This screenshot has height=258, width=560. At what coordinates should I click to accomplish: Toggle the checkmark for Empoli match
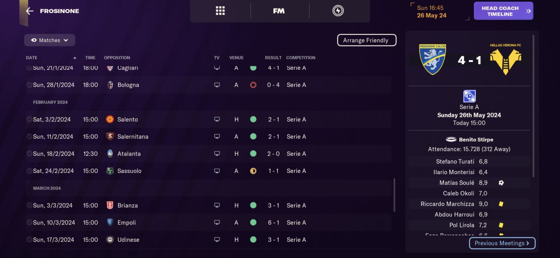pos(29,222)
